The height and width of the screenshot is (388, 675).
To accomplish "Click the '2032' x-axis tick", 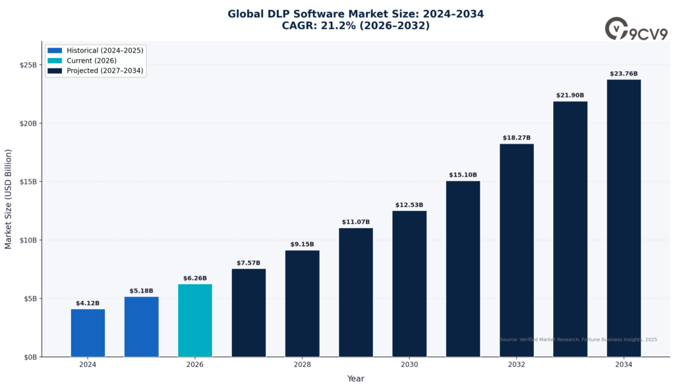I will pos(517,365).
